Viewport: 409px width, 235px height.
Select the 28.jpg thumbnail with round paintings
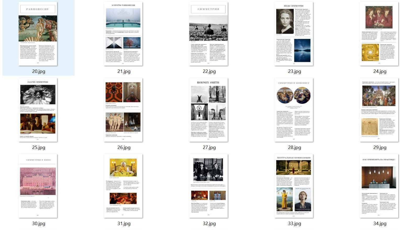point(294,110)
